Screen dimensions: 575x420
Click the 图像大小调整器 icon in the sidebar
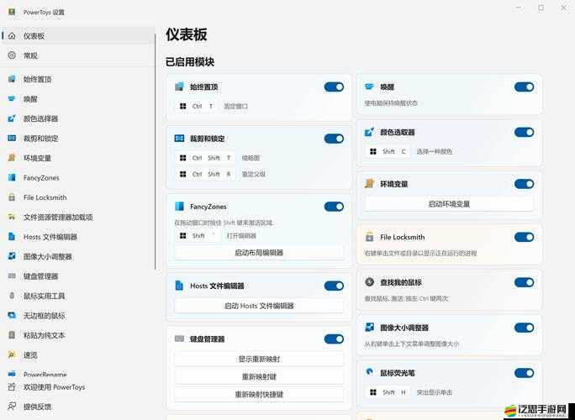(12, 256)
